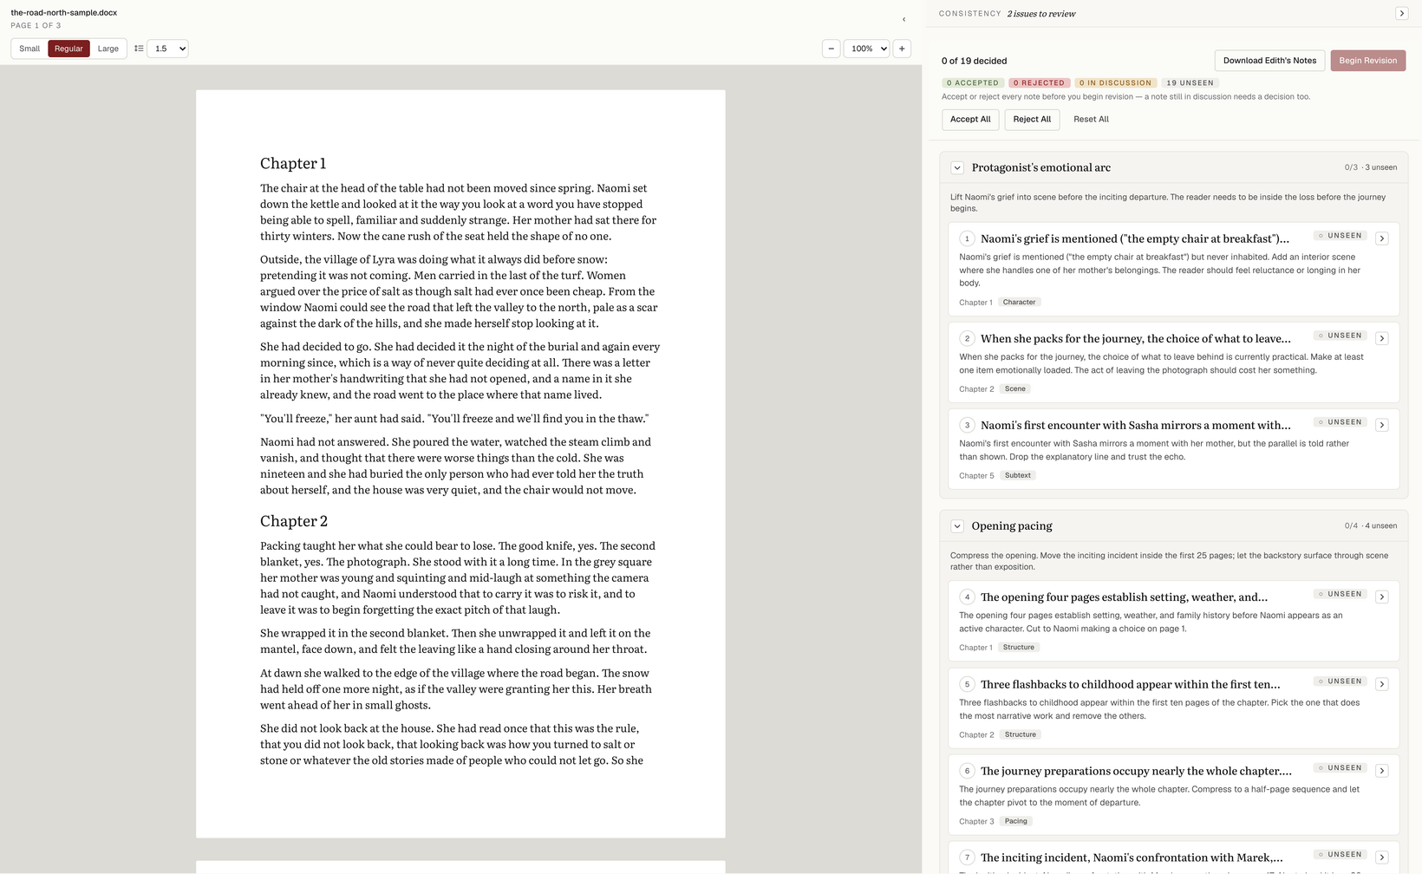The height and width of the screenshot is (874, 1422).
Task: Click note title 'When she packs for the journey'
Action: click(1136, 338)
